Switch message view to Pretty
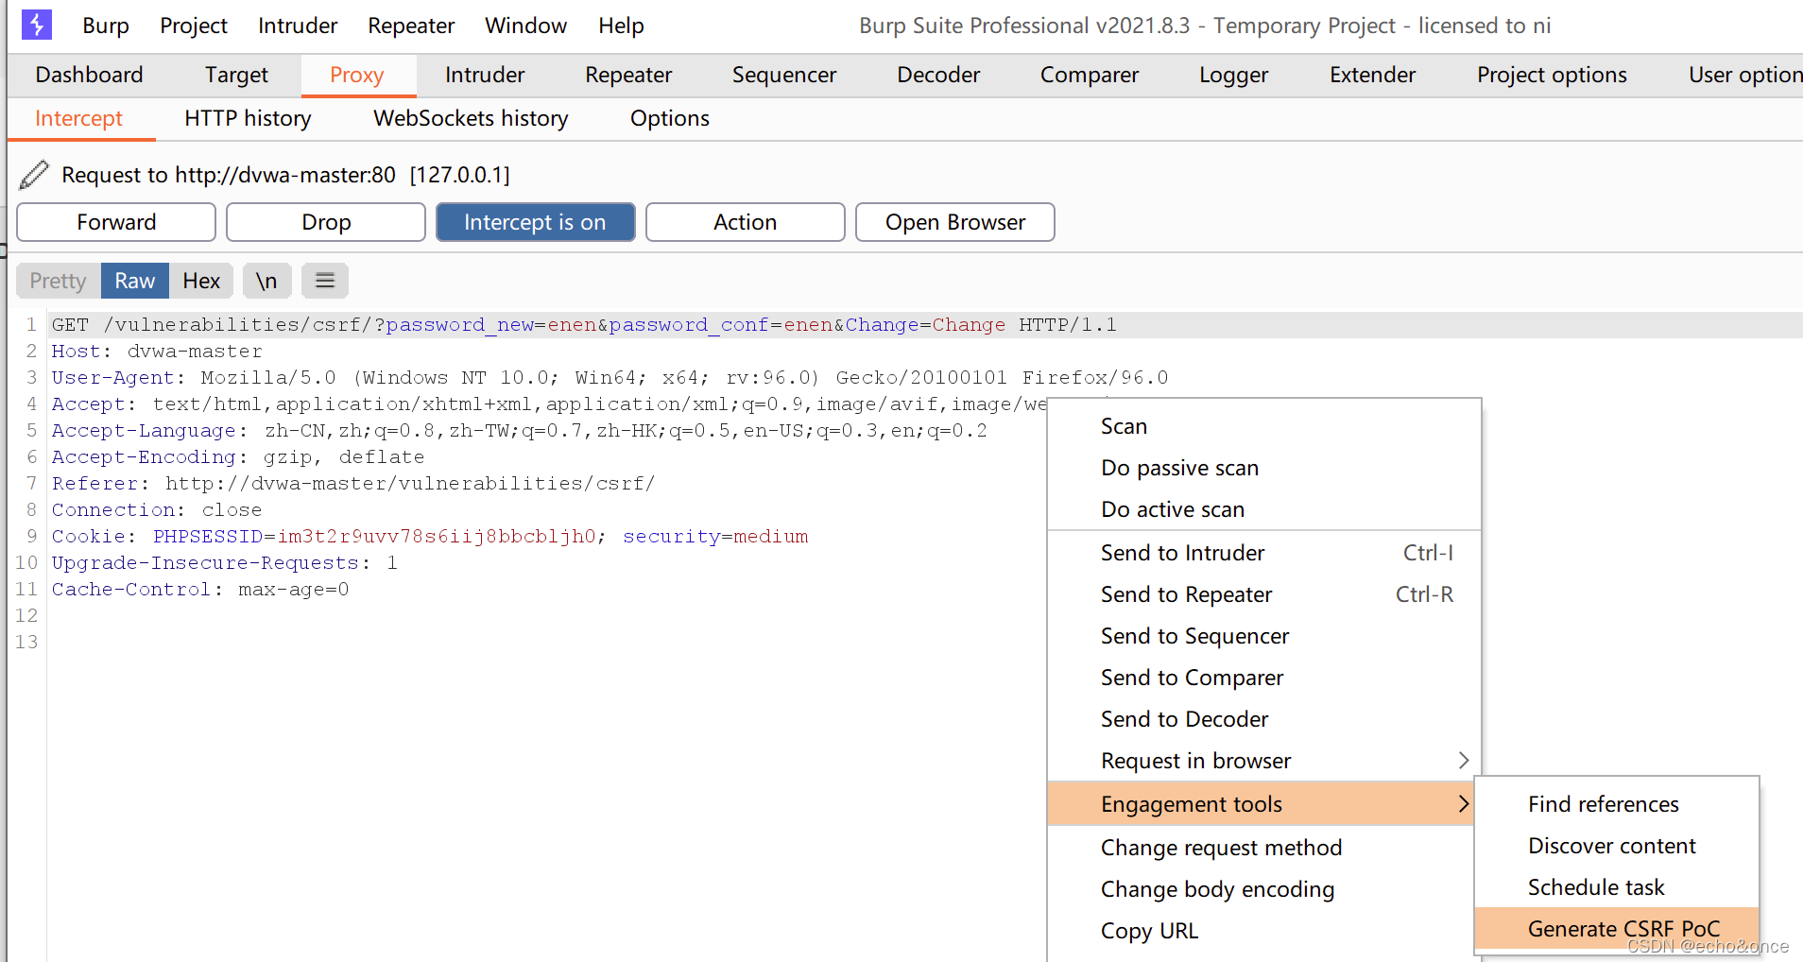The height and width of the screenshot is (962, 1803). pos(59,281)
